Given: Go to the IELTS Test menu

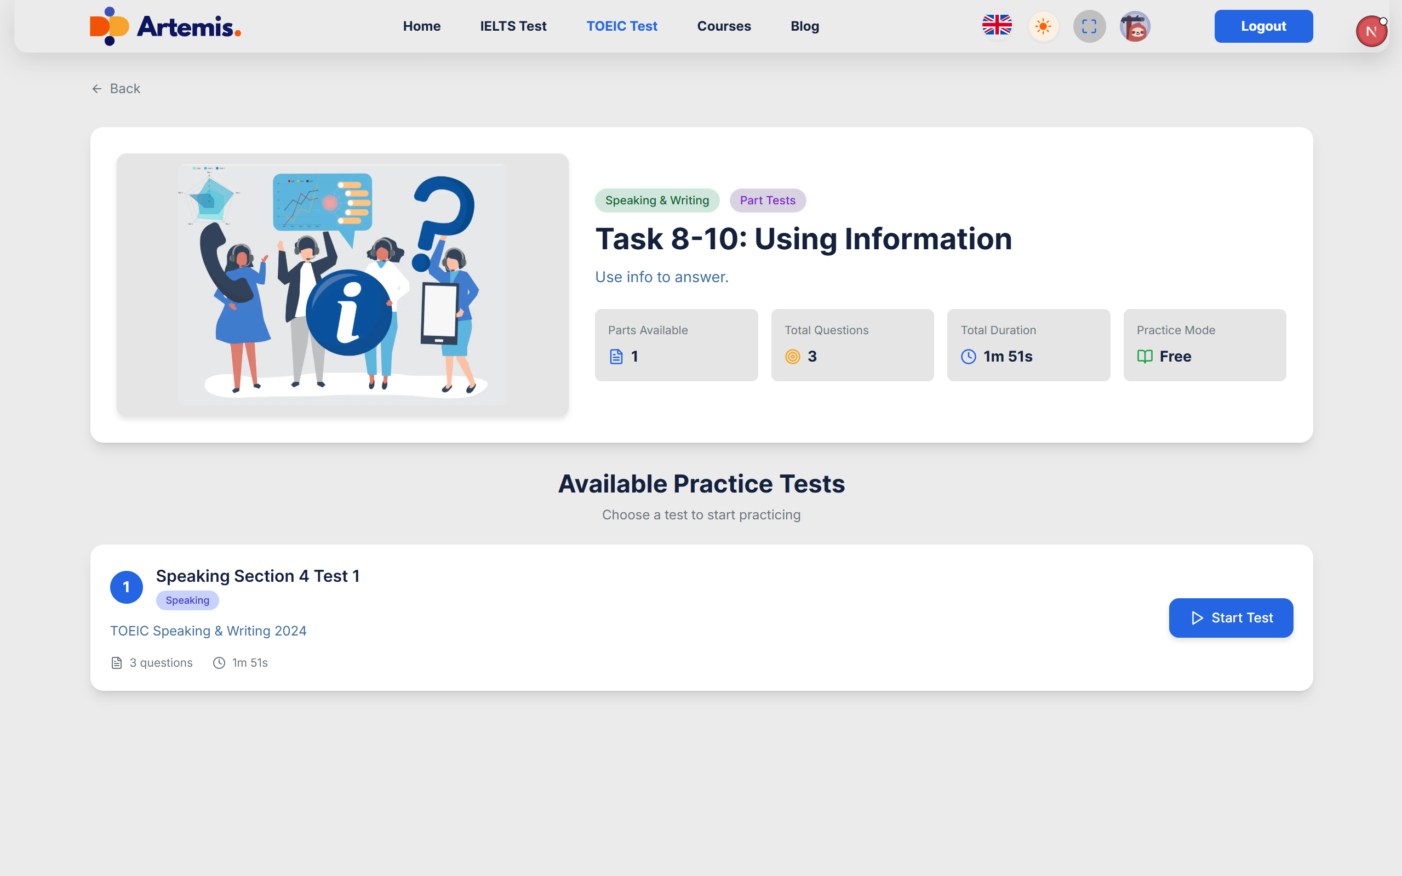Looking at the screenshot, I should tap(513, 26).
